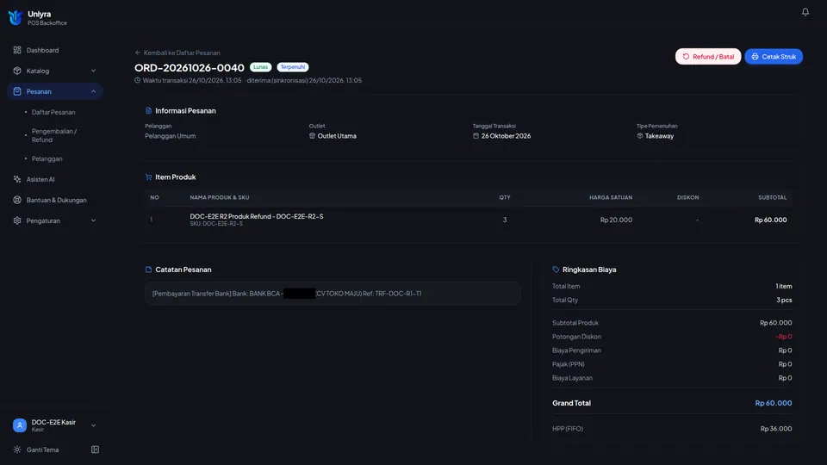Click the DOC-E2E Kasir avatar icon
The height and width of the screenshot is (465, 827).
(x=20, y=425)
